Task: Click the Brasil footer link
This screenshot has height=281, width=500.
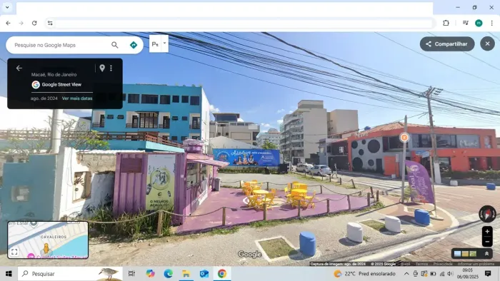Action: click(405, 264)
